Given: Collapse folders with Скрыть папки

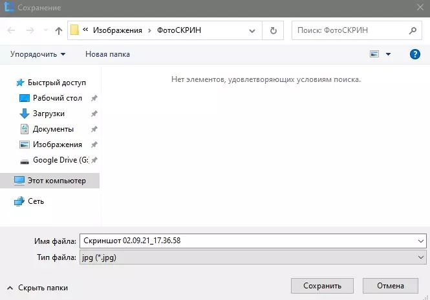Looking at the screenshot, I should tap(38, 288).
